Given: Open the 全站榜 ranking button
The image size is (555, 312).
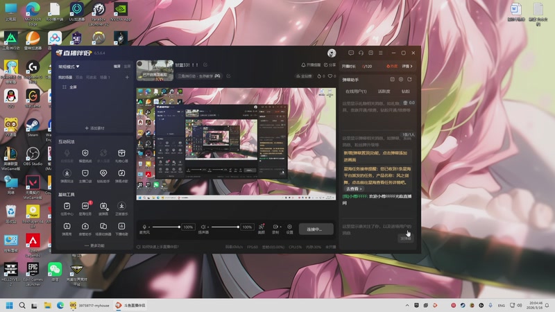Looking at the screenshot, I should [304, 76].
